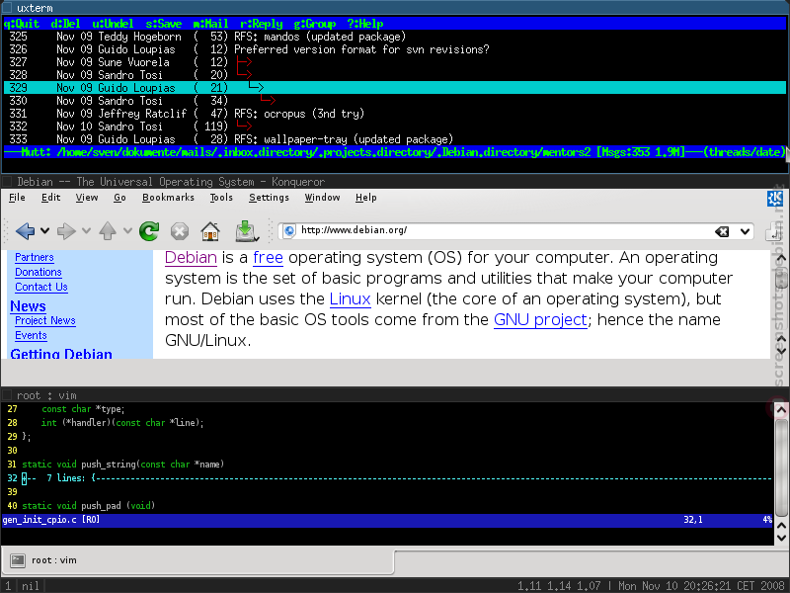
Task: Click the uxterm window title bar
Action: [395, 8]
